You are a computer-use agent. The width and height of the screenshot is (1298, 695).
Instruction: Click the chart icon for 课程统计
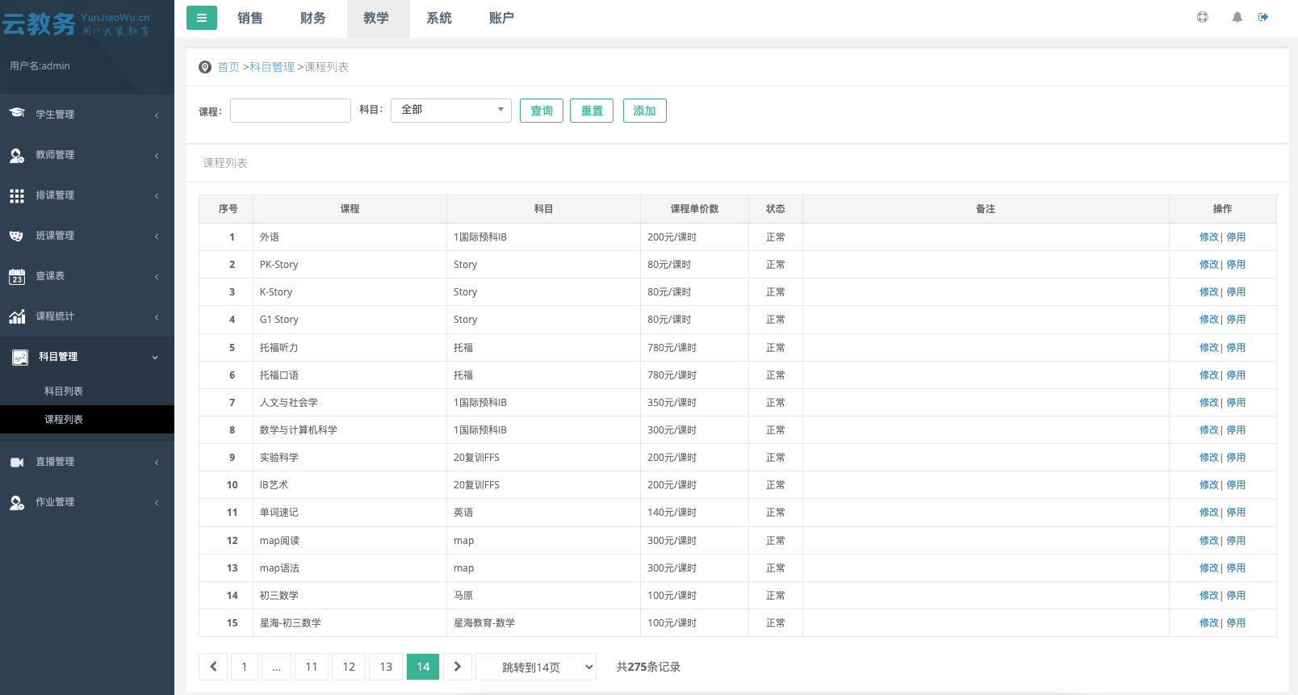(x=17, y=316)
